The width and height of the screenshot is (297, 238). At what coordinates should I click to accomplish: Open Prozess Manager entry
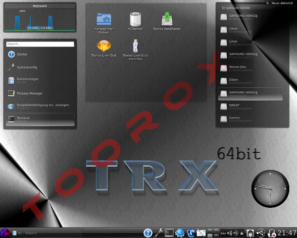coord(40,93)
